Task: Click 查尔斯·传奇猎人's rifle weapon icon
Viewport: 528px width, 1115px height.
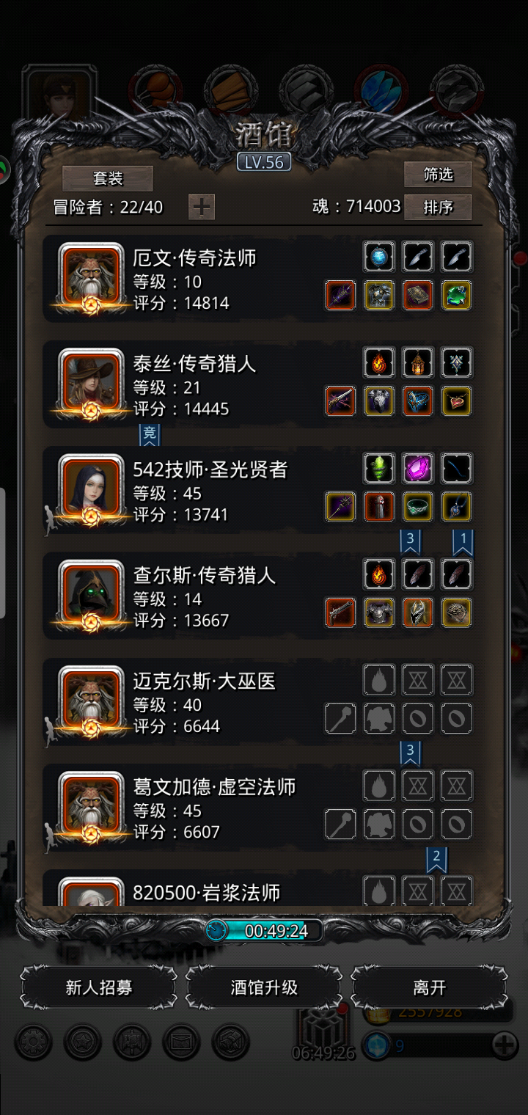Action: pos(340,613)
